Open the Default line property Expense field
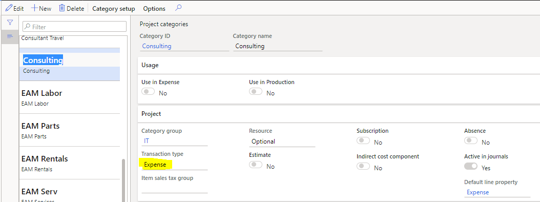The image size is (540, 202). [x=497, y=192]
